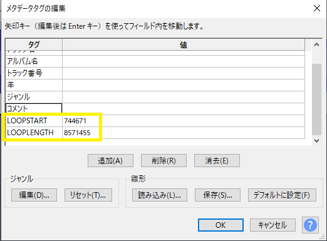The height and width of the screenshot is (241, 327).
Task: Click the 追加(A) button
Action: 110,161
